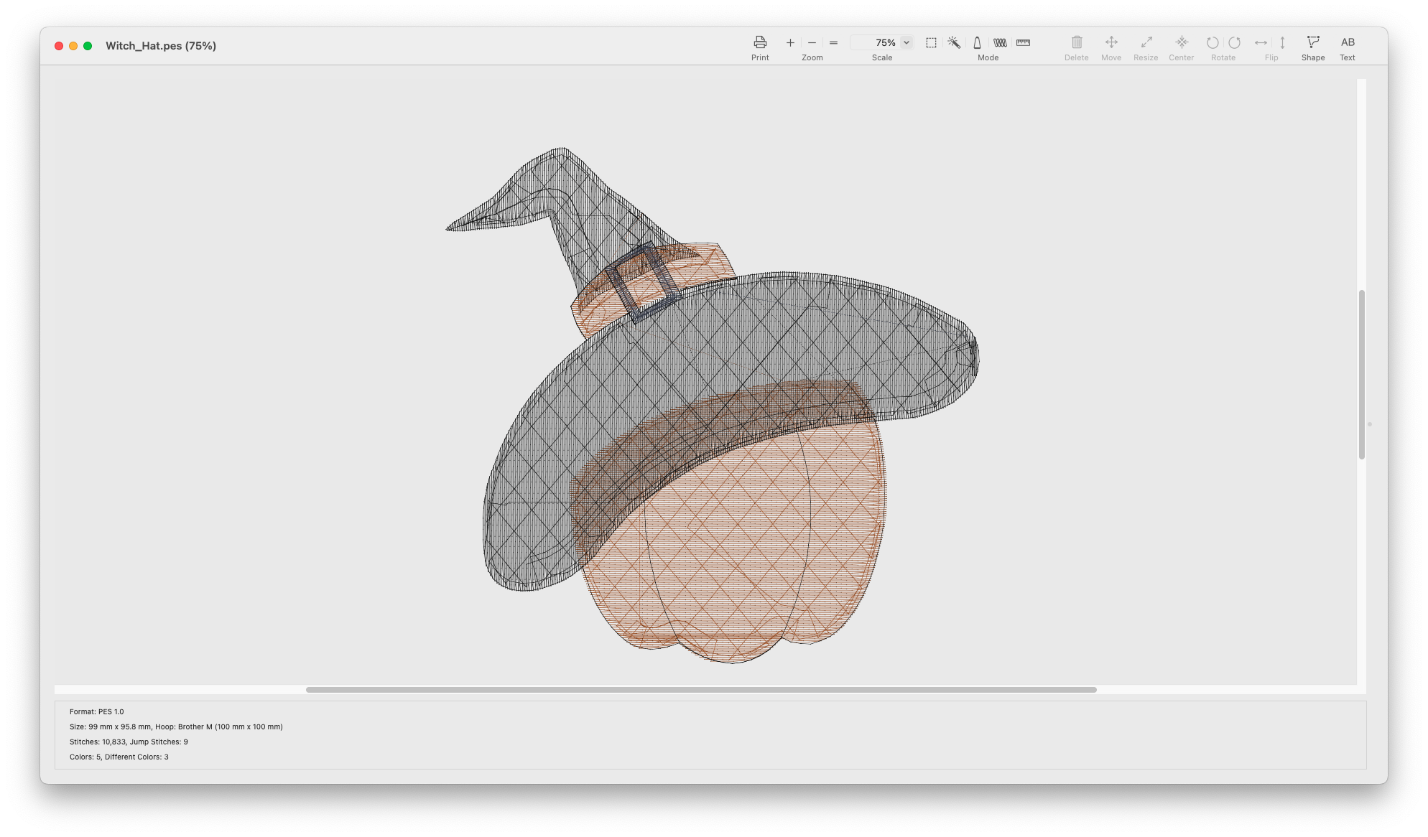Open the Shape tool
Viewport: 1428px width, 837px height.
point(1312,42)
